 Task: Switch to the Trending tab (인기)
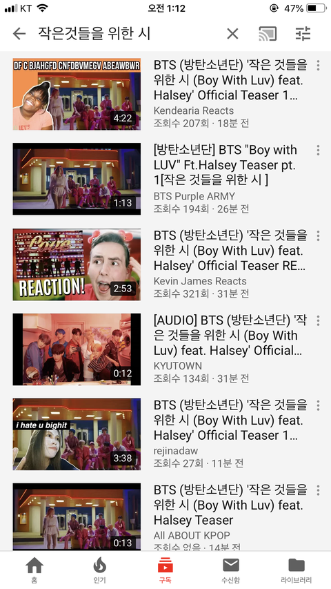click(x=99, y=570)
